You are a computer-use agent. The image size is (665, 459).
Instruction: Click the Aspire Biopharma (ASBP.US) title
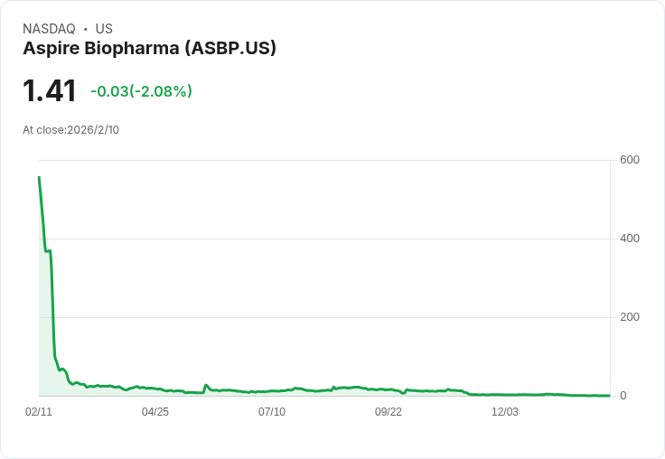pyautogui.click(x=149, y=48)
